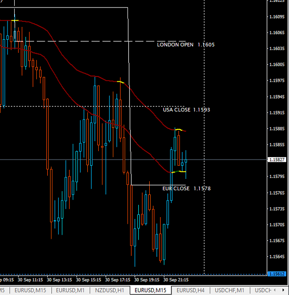
Task: Click the 1.16095 price axis value
Action: point(277,17)
